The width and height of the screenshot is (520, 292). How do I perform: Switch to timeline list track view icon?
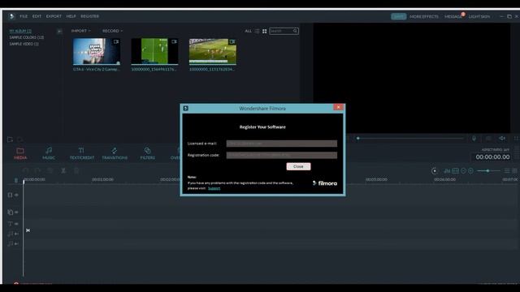click(507, 171)
